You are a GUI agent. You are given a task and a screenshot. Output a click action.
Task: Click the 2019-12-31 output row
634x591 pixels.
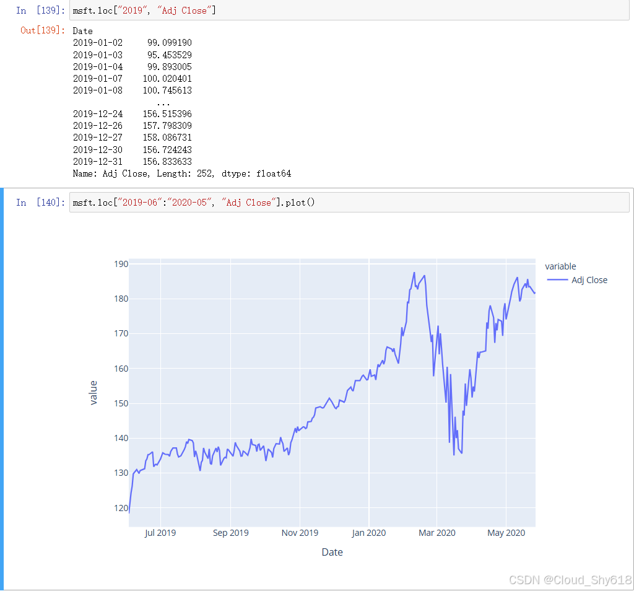click(x=132, y=162)
